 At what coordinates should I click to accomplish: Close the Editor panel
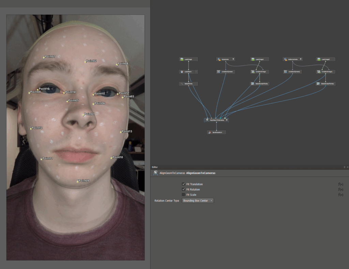347,167
